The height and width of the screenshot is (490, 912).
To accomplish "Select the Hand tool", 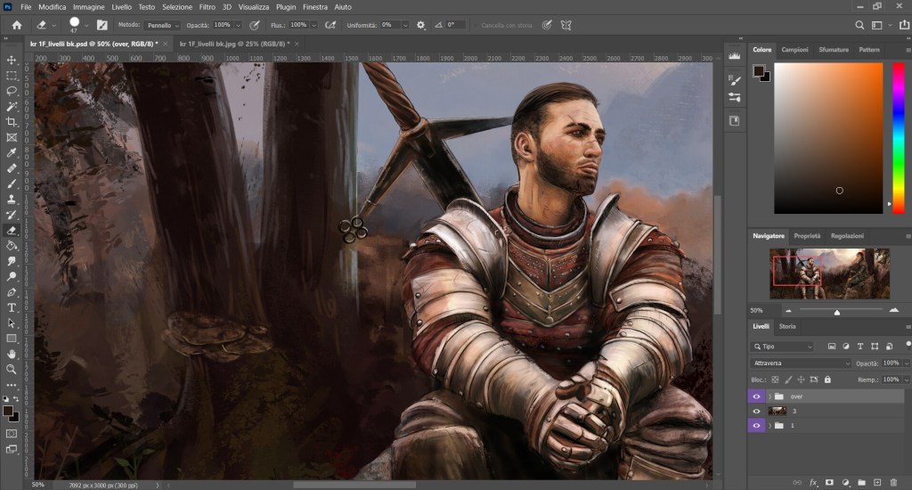I will pos(12,354).
